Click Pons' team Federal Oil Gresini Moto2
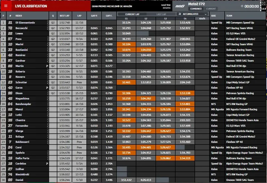Viewport: 267px width, 183px height. (241, 39)
